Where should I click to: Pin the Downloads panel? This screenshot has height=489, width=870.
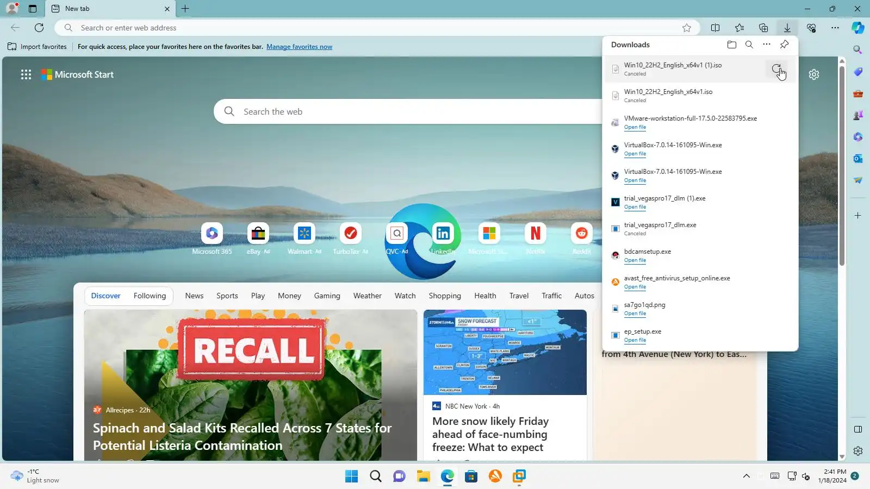(784, 45)
